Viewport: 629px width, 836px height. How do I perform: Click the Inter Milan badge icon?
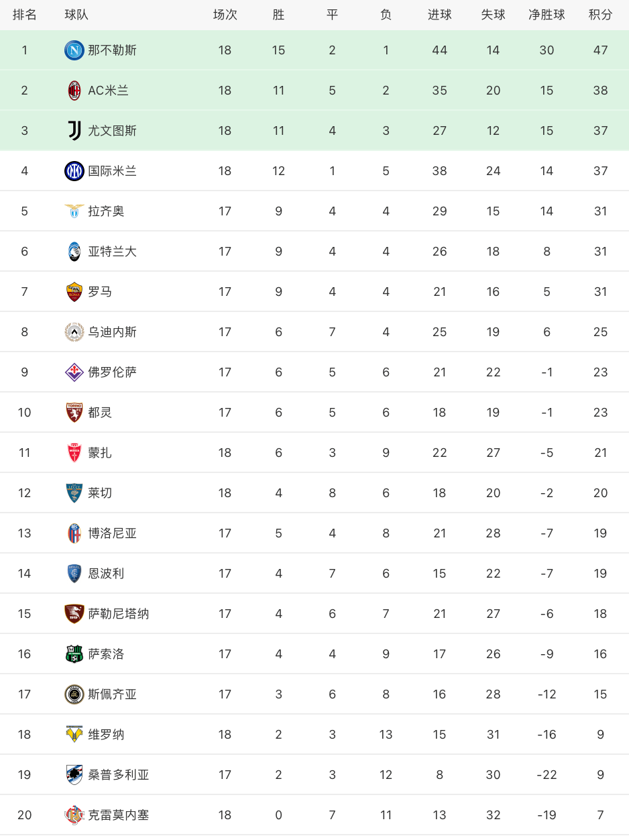click(x=74, y=171)
